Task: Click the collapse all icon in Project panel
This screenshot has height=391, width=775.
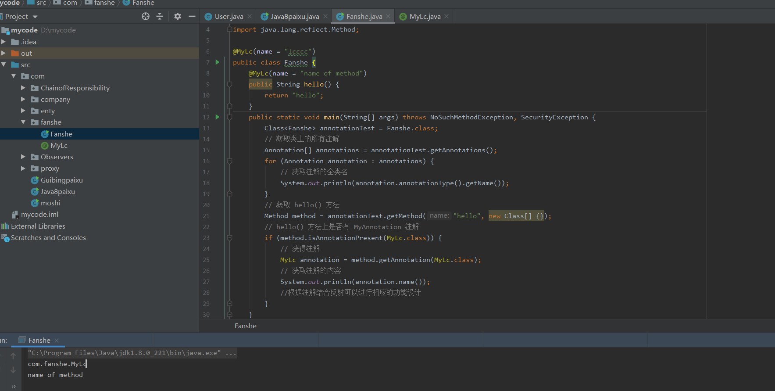Action: coord(160,16)
